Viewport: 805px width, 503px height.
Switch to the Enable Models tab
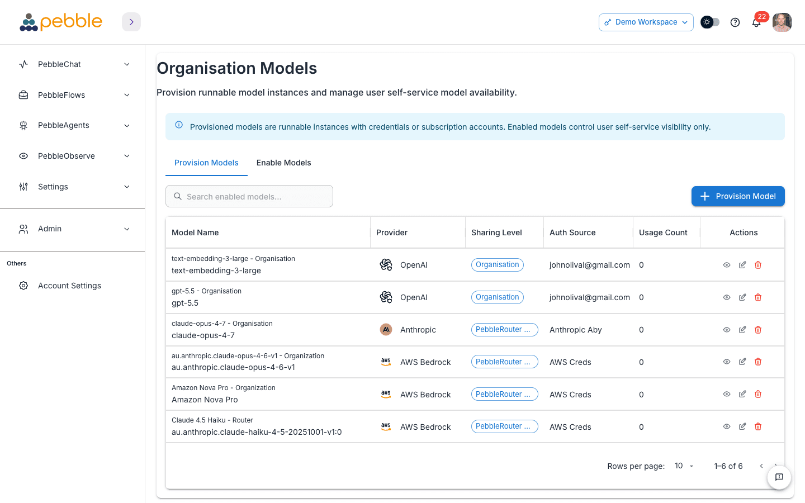point(283,163)
